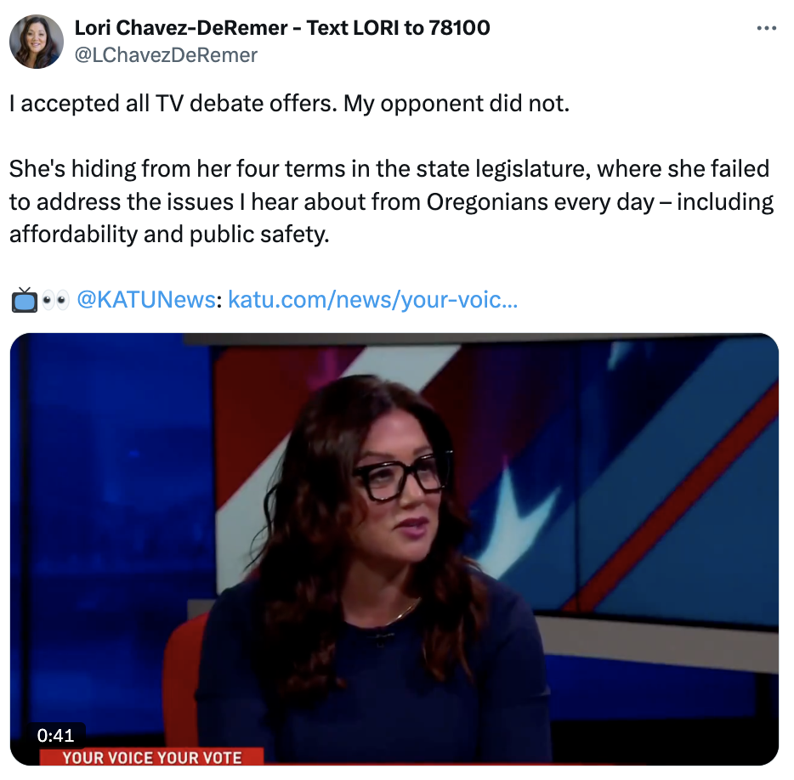Image resolution: width=794 pixels, height=780 pixels.
Task: Visit the @KATUNews mention
Action: [x=146, y=300]
